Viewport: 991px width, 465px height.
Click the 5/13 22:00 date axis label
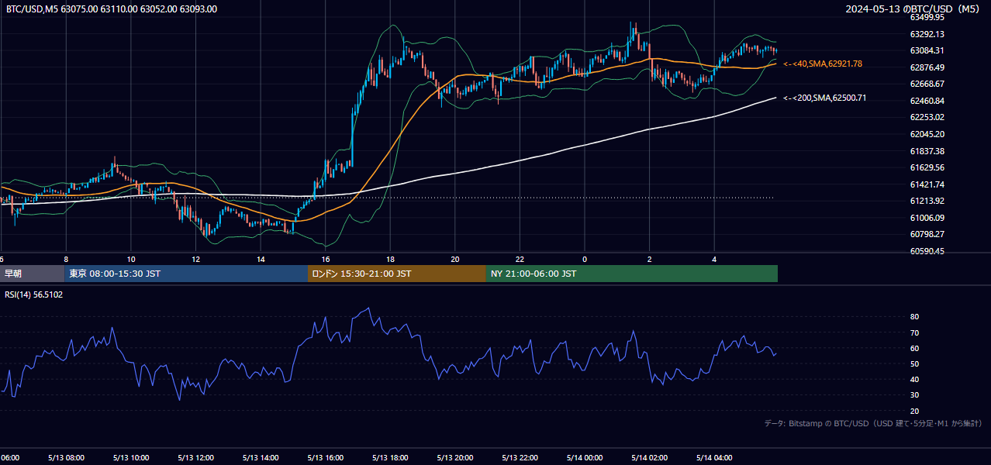point(520,458)
